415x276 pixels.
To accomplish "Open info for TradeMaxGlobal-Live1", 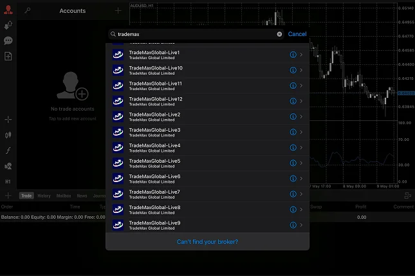I will (293, 55).
